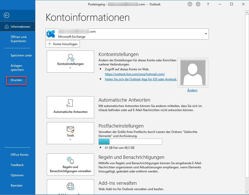The image size is (249, 195).
Task: Click the Microsoft Exchange account icon
Action: pyautogui.click(x=51, y=34)
